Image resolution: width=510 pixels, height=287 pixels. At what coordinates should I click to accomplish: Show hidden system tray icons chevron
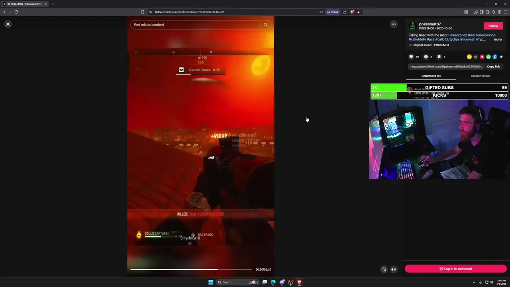coord(475,282)
